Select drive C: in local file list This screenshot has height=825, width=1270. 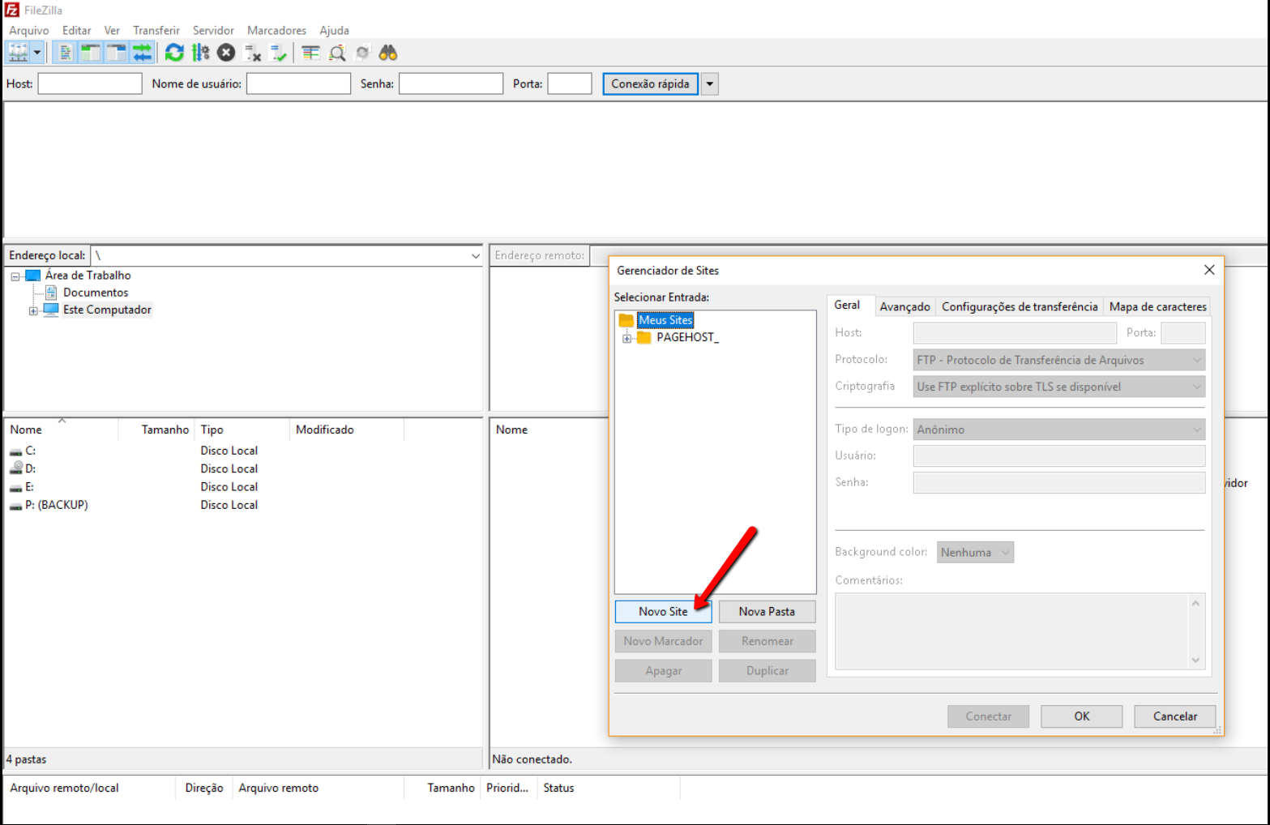[x=30, y=451]
